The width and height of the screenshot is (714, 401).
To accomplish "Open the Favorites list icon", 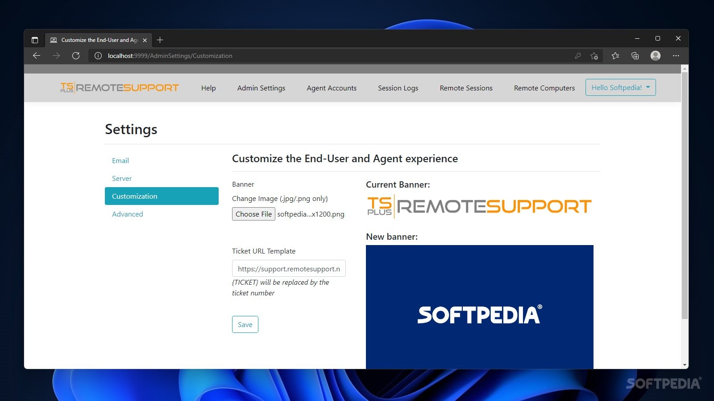I will [615, 56].
